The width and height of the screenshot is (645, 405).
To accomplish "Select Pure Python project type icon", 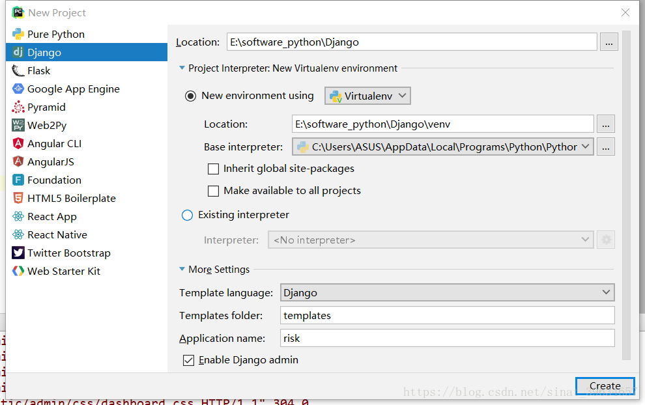I will pos(18,34).
